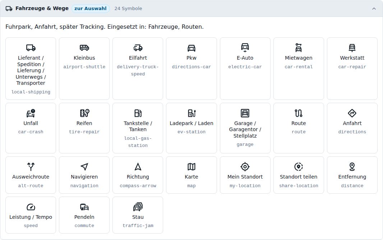Screen dimensions: 383x240
Task: Choose the Werkstatt car-repair icon
Action: tap(352, 48)
